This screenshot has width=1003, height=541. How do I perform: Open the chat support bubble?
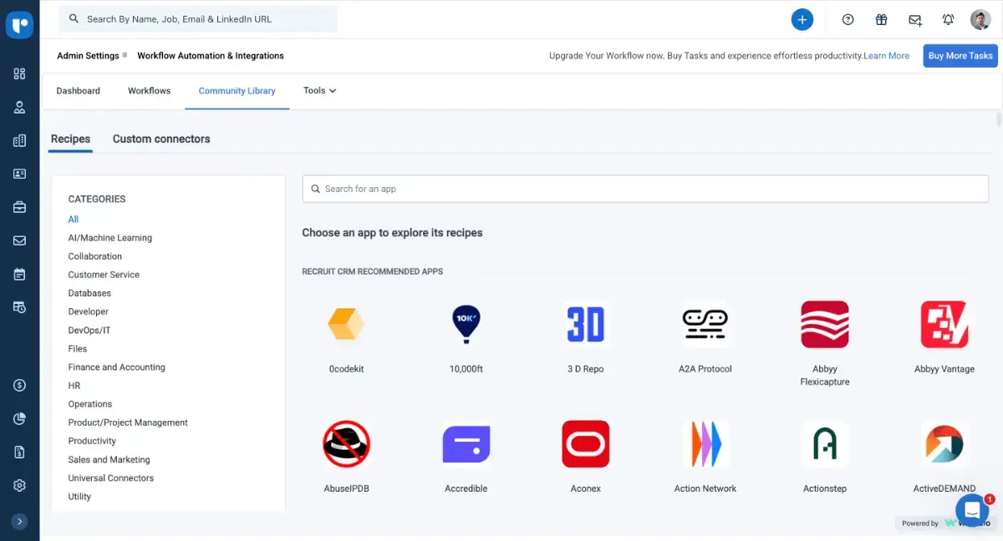[x=972, y=508]
